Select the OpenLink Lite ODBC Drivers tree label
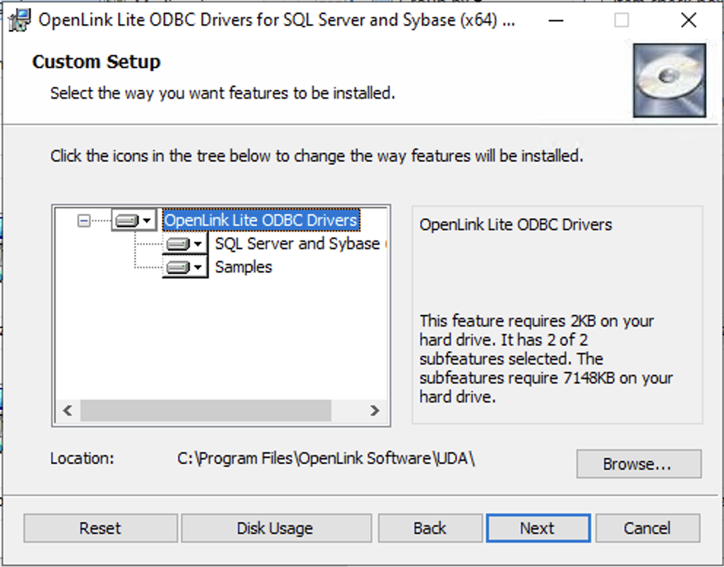This screenshot has height=567, width=724. (x=261, y=221)
